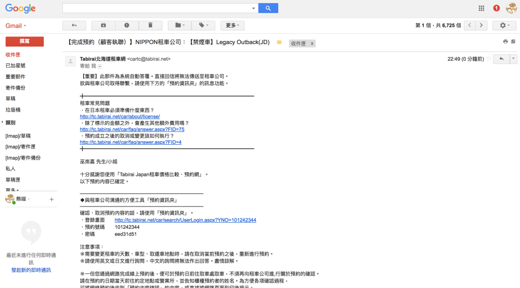The width and height of the screenshot is (520, 288).
Task: Click the Google logo
Action: pos(20,8)
